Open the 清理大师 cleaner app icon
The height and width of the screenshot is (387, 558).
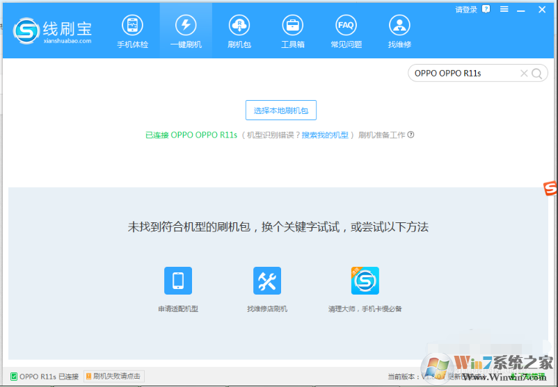point(365,281)
